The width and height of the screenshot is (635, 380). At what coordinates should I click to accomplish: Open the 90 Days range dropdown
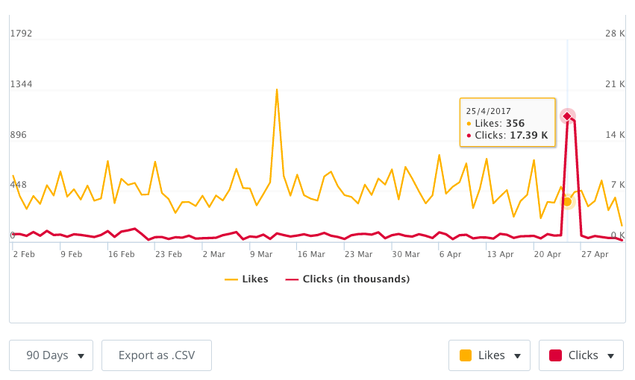pos(51,355)
